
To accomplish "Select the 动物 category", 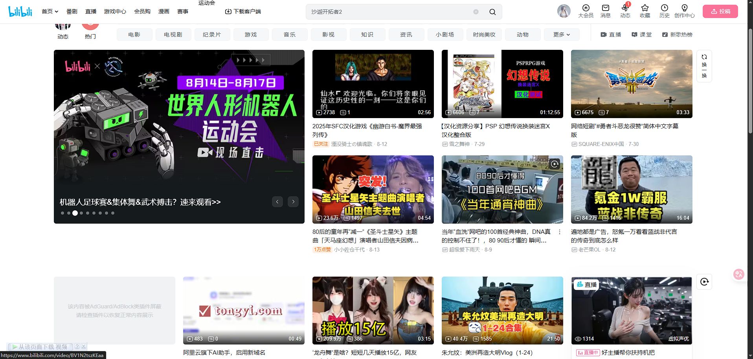I will click(x=523, y=35).
